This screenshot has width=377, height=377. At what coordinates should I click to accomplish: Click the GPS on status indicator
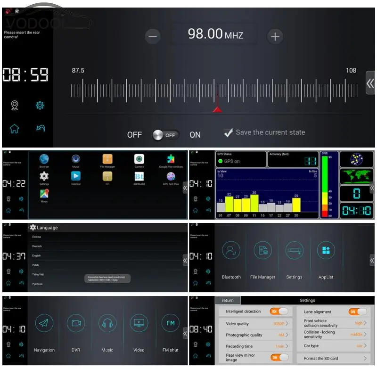point(229,161)
